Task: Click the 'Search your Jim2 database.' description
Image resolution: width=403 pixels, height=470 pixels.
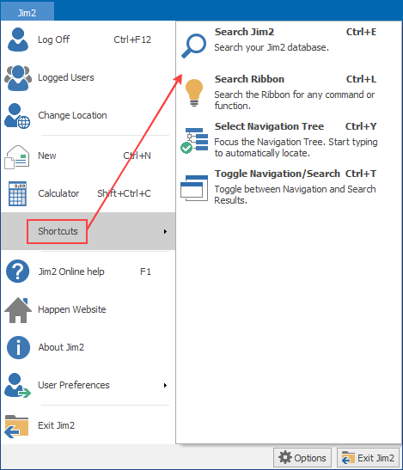Action: tap(272, 47)
